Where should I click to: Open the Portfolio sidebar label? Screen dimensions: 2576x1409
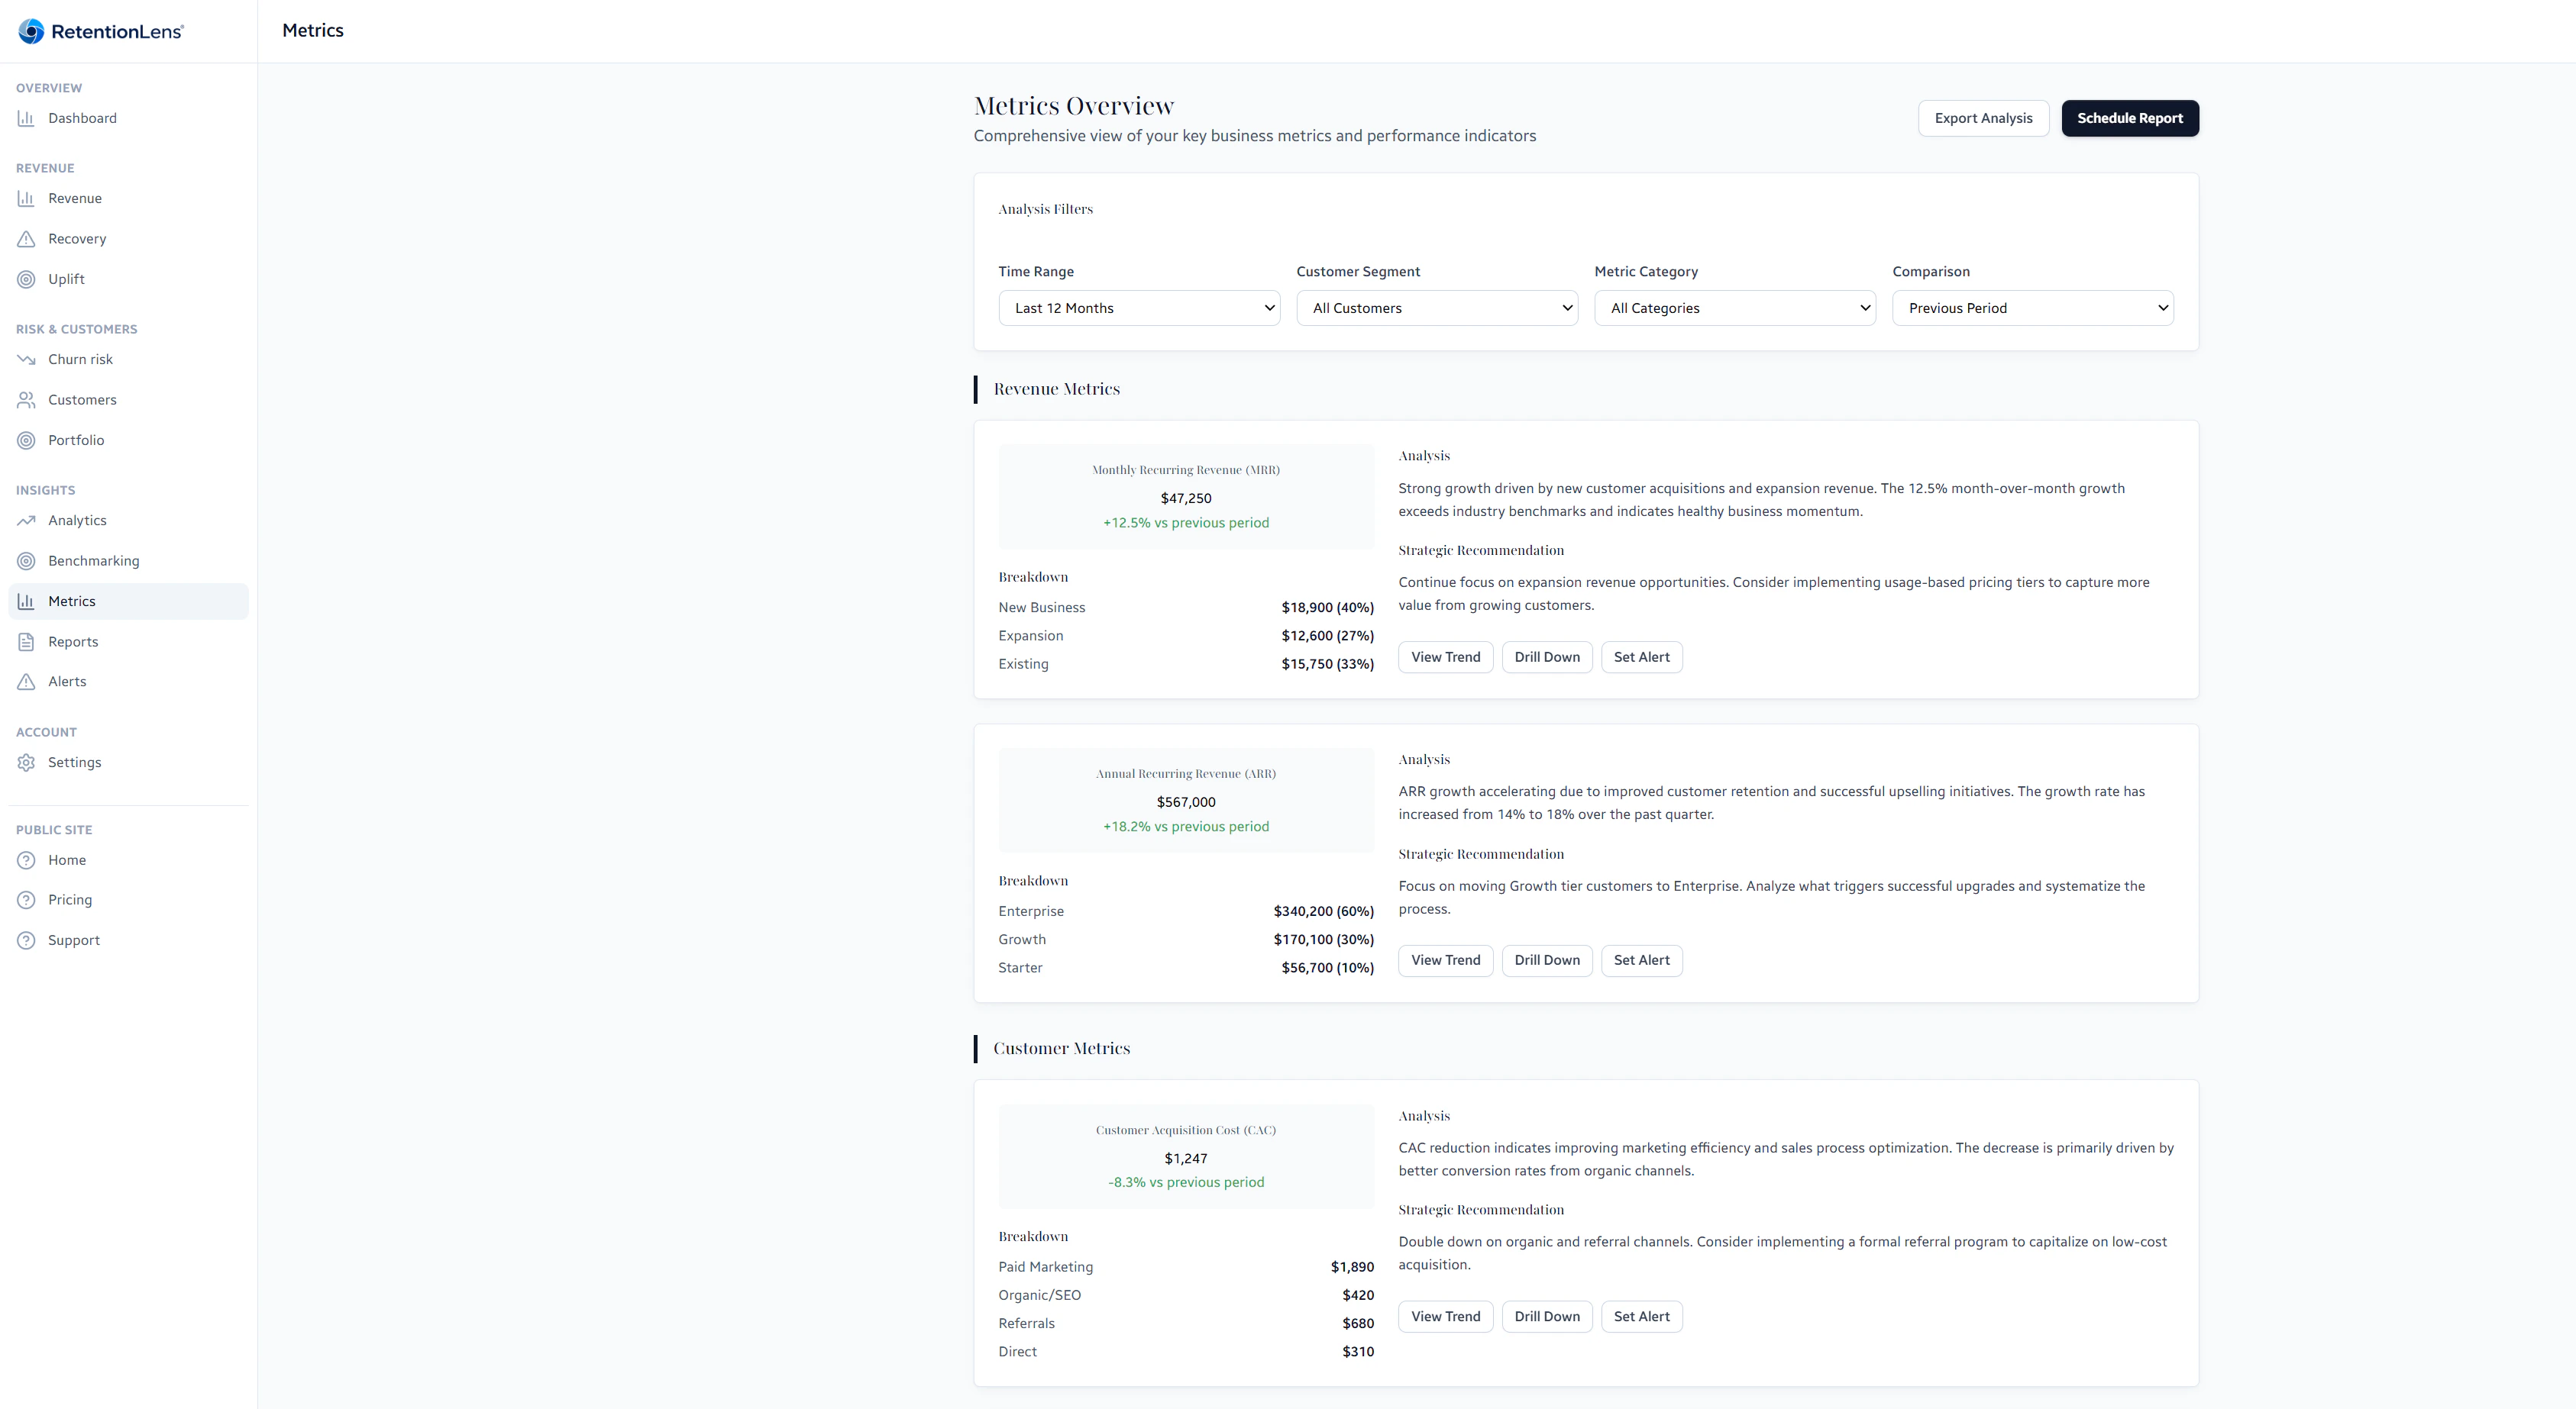76,440
